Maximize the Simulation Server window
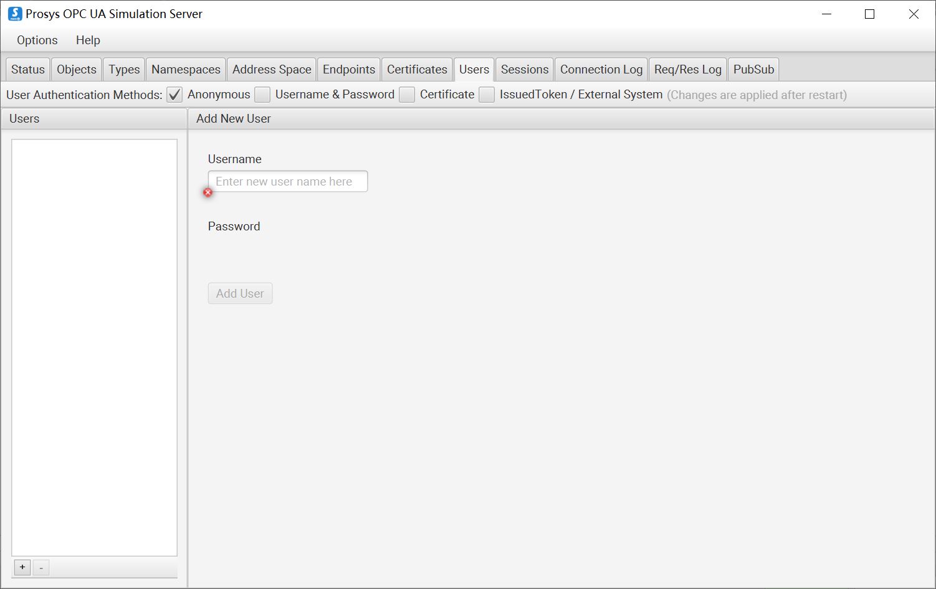 (x=870, y=14)
